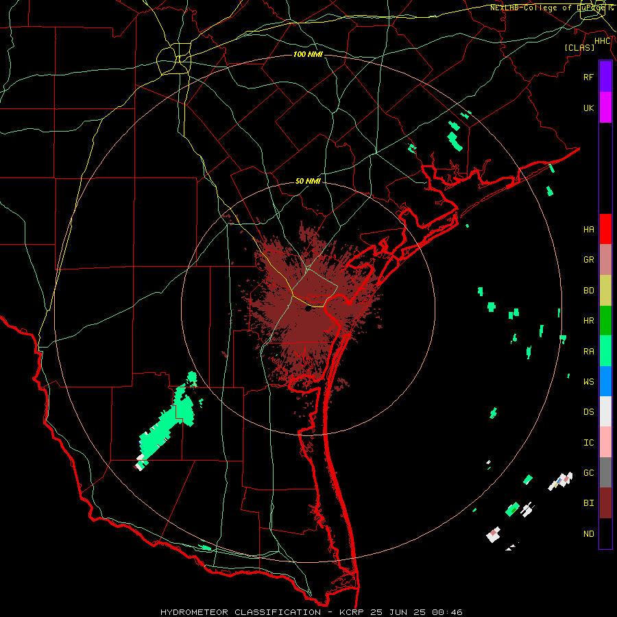Click the UK legend label
This screenshot has width=617, height=617.
(x=588, y=108)
